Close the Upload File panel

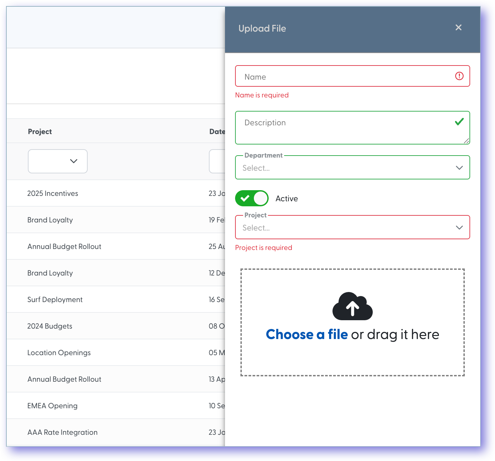tap(458, 28)
